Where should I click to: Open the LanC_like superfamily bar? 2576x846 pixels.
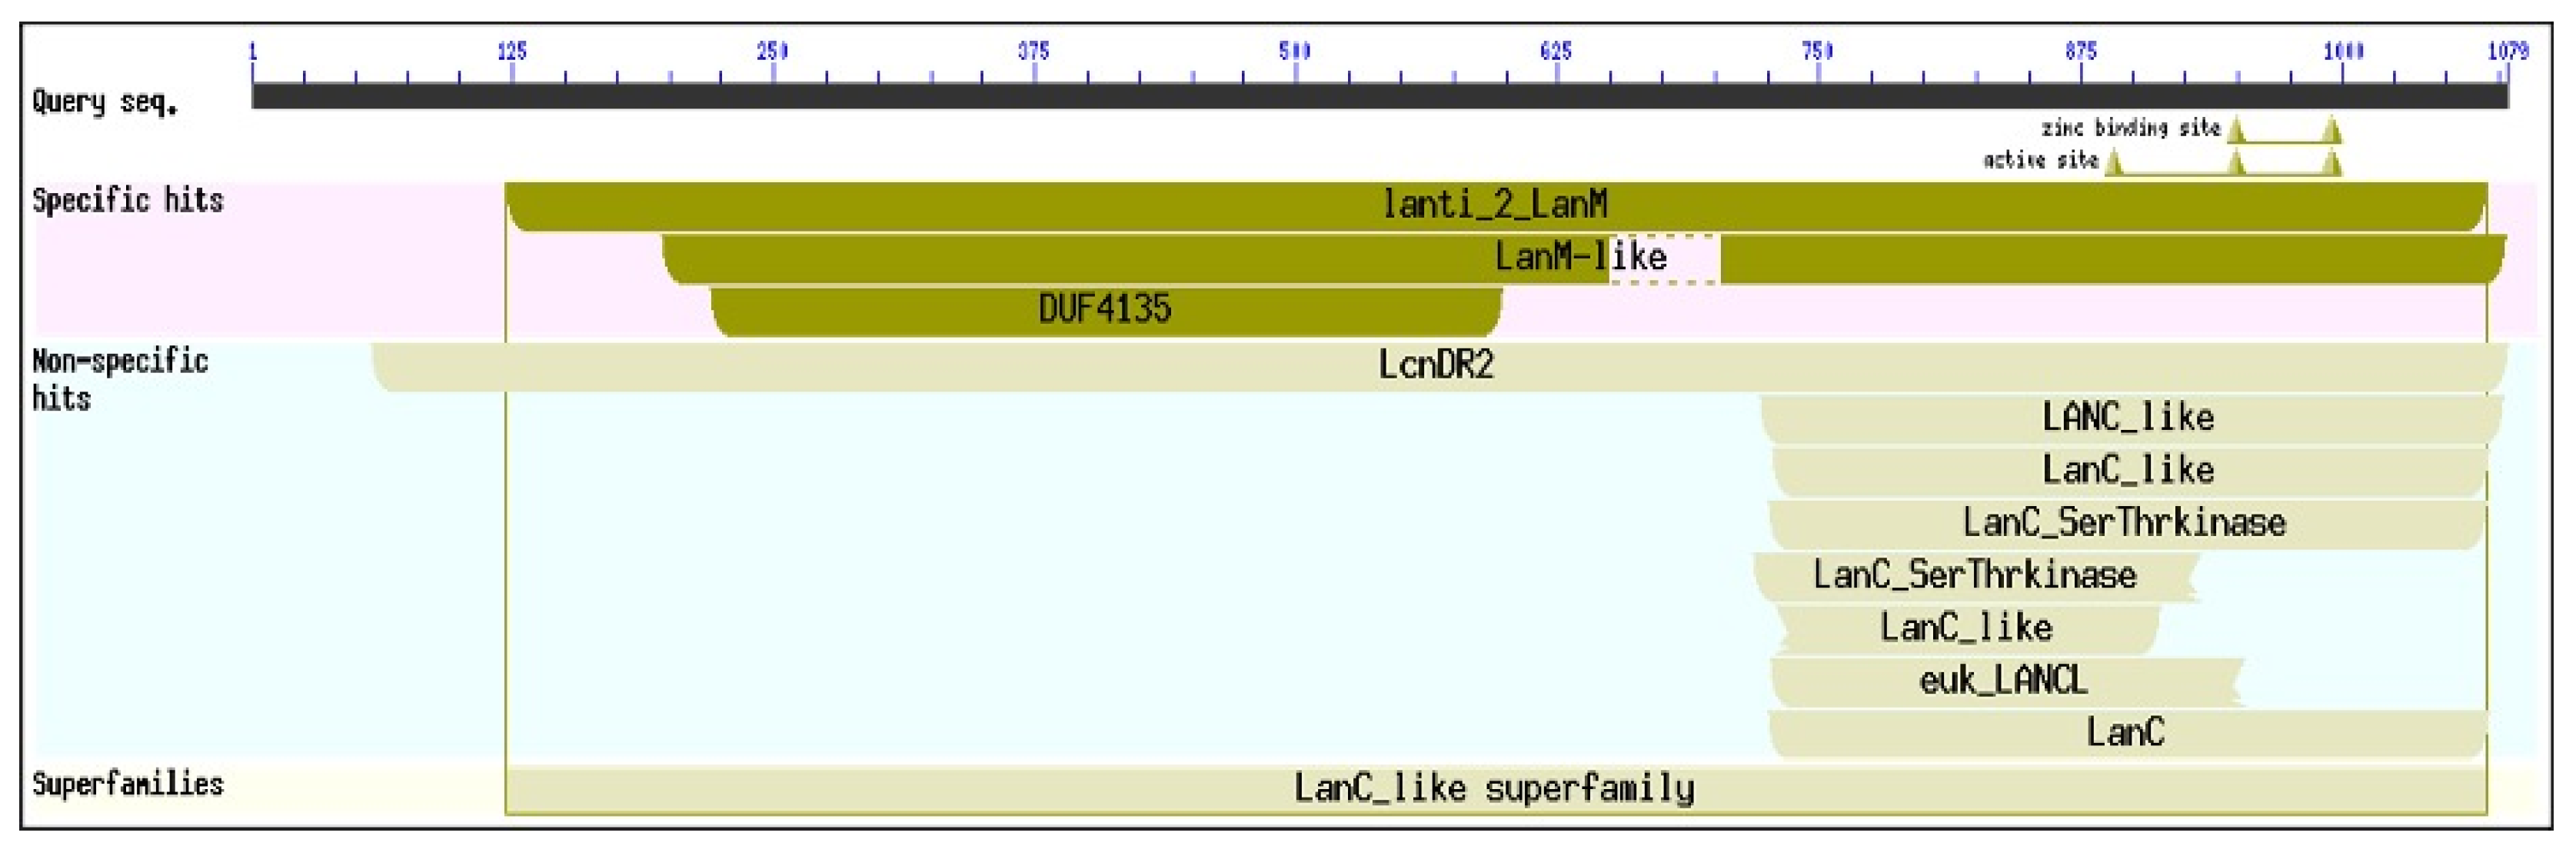(1494, 789)
